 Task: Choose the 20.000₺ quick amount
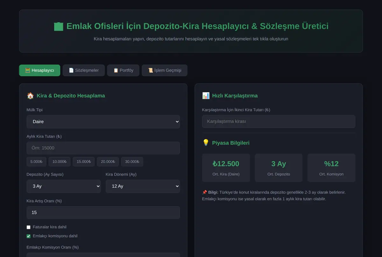pyautogui.click(x=108, y=162)
